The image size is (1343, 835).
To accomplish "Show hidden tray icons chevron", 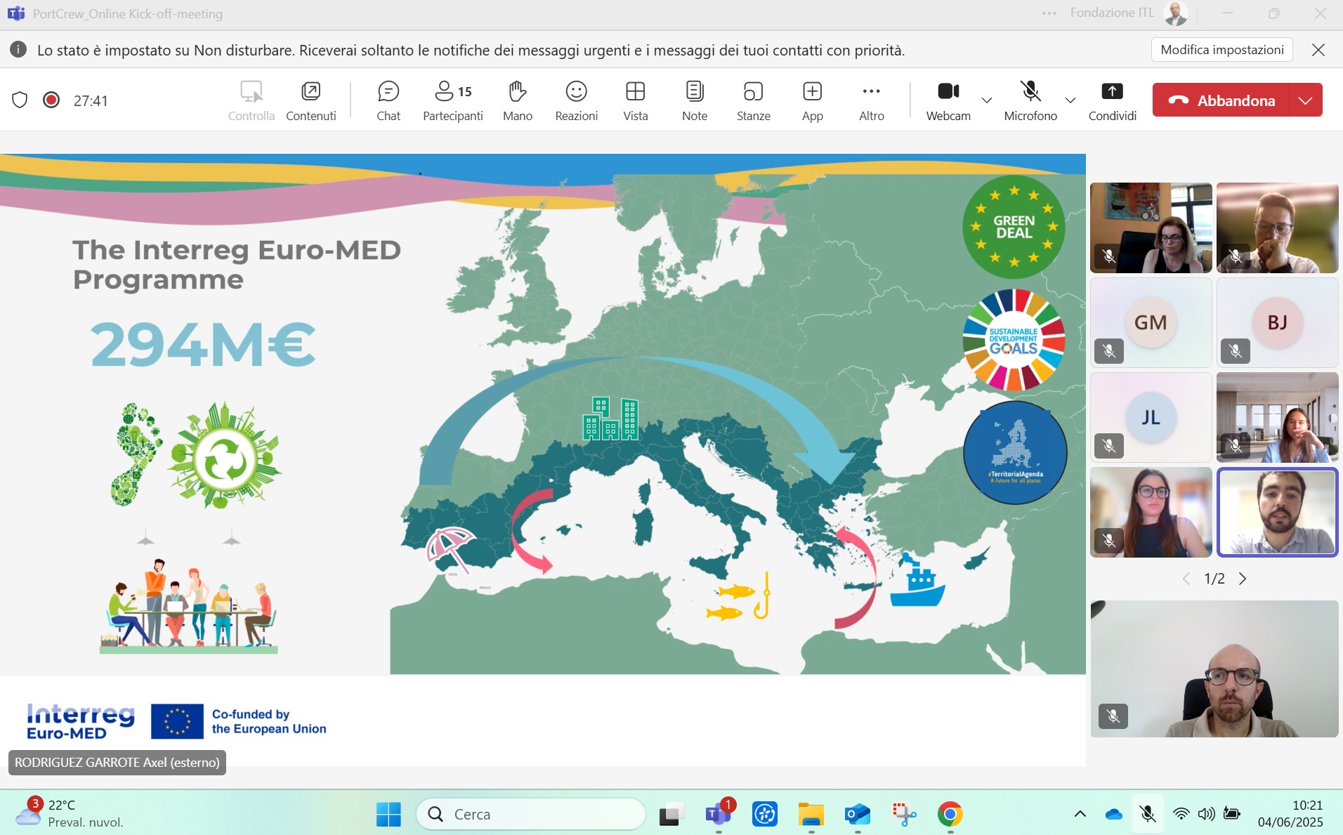I will click(x=1080, y=814).
